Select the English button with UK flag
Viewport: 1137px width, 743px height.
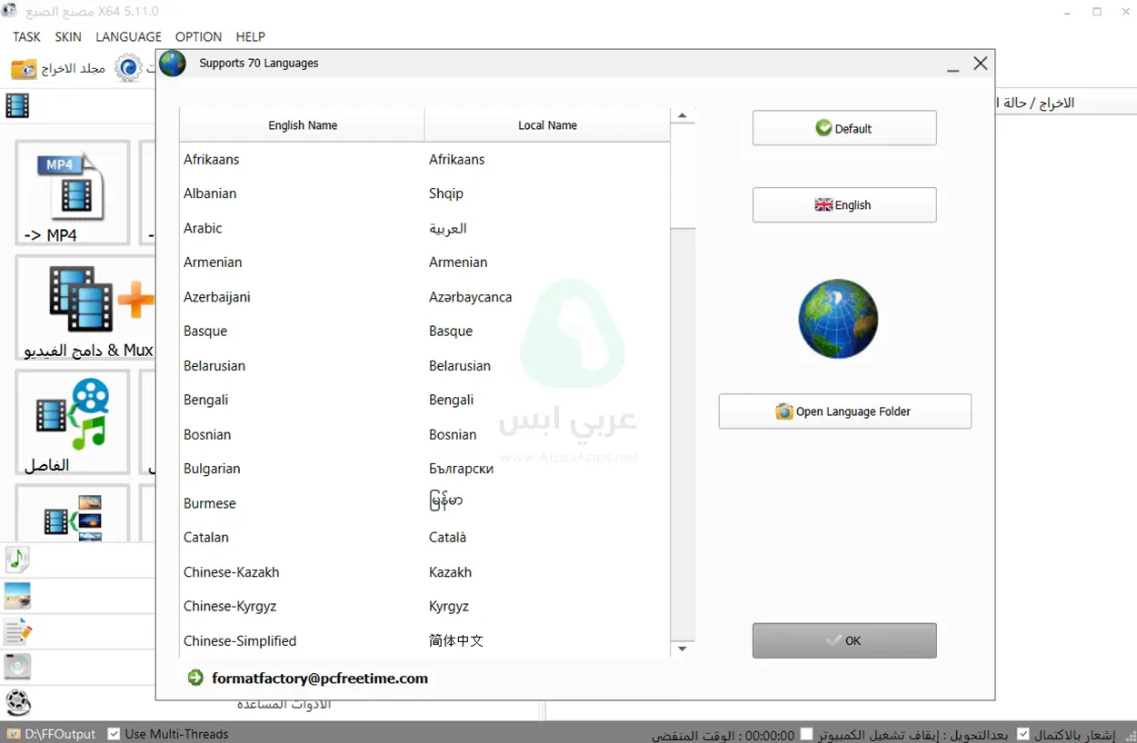point(843,204)
